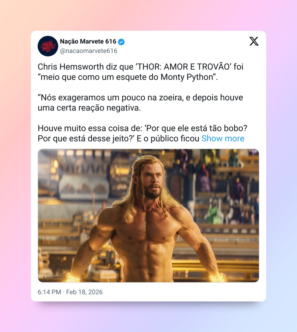
Task: Click the © 2023 MARVEL watermark
Action: 53,277
